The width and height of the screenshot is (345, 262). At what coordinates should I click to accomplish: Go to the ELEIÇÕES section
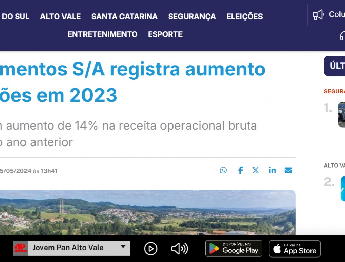click(245, 16)
